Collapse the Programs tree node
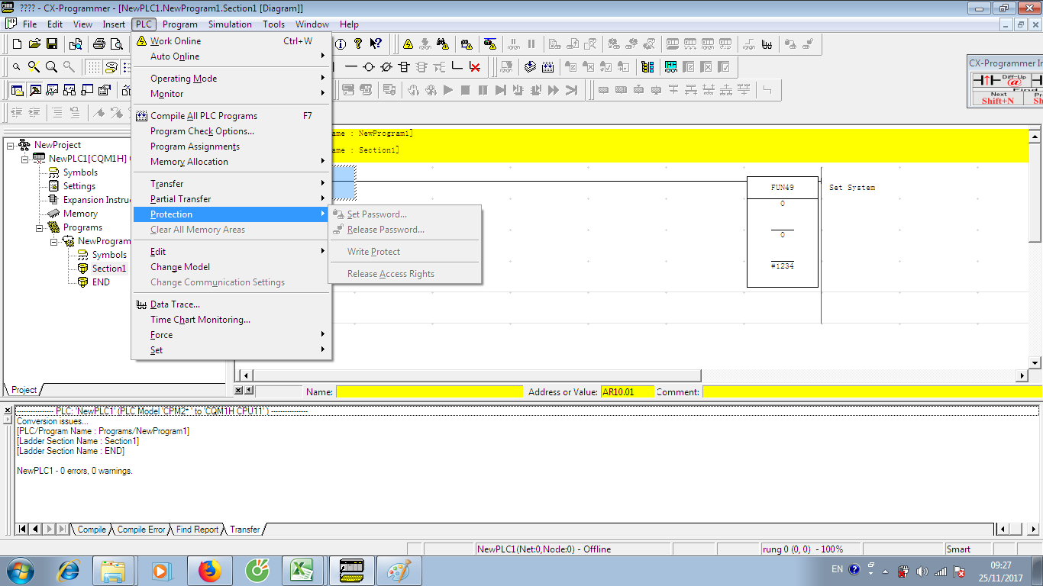The width and height of the screenshot is (1043, 586). tap(39, 227)
